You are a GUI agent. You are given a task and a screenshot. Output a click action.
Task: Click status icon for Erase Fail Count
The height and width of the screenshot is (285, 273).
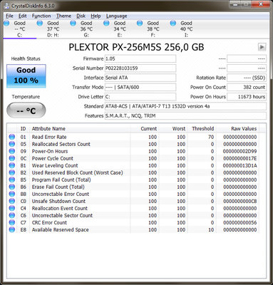pos(12,187)
